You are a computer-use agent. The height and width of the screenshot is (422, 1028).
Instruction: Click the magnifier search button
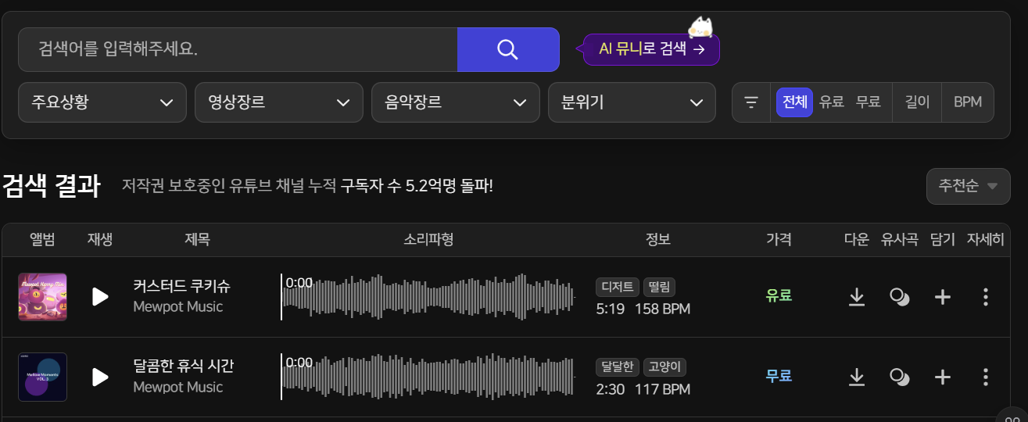coord(508,49)
